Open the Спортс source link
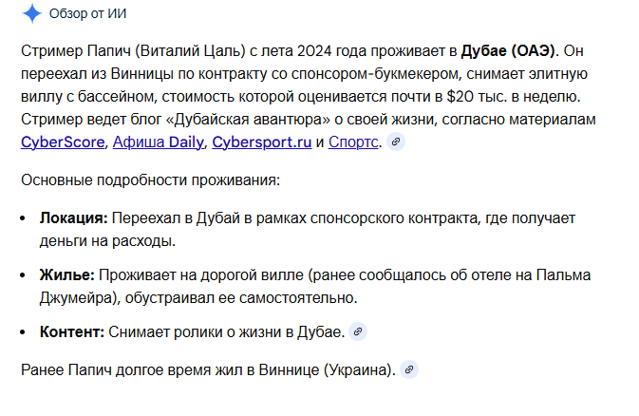 click(354, 142)
